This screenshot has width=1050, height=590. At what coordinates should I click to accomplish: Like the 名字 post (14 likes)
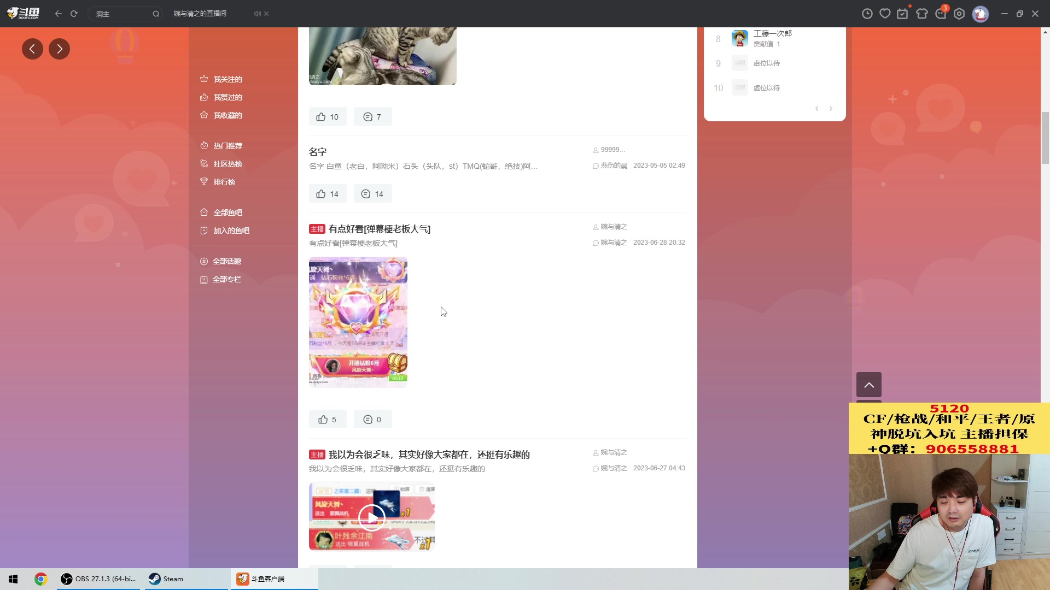328,194
